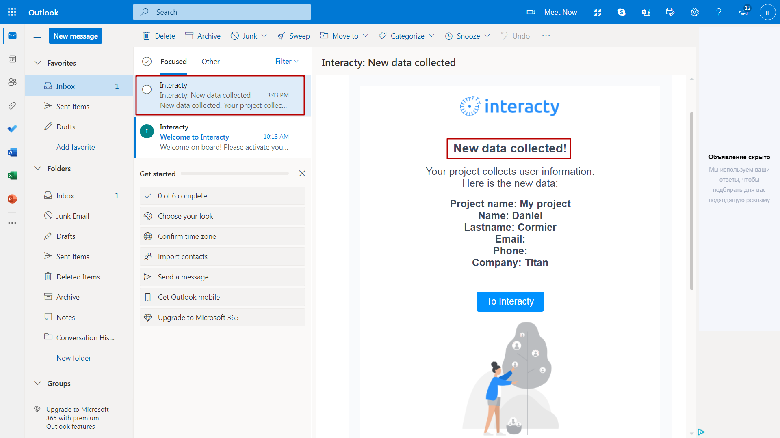The image size is (780, 438).
Task: Show more apps ellipsis in left rail
Action: [x=12, y=223]
